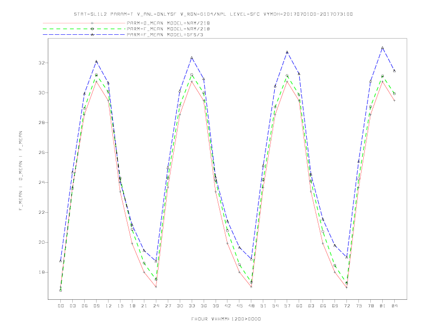Click x-axis forecast hour label 57
The image size is (430, 333).
click(287, 306)
